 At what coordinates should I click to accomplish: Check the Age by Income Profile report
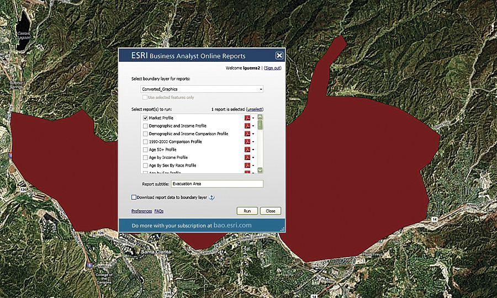pyautogui.click(x=145, y=157)
